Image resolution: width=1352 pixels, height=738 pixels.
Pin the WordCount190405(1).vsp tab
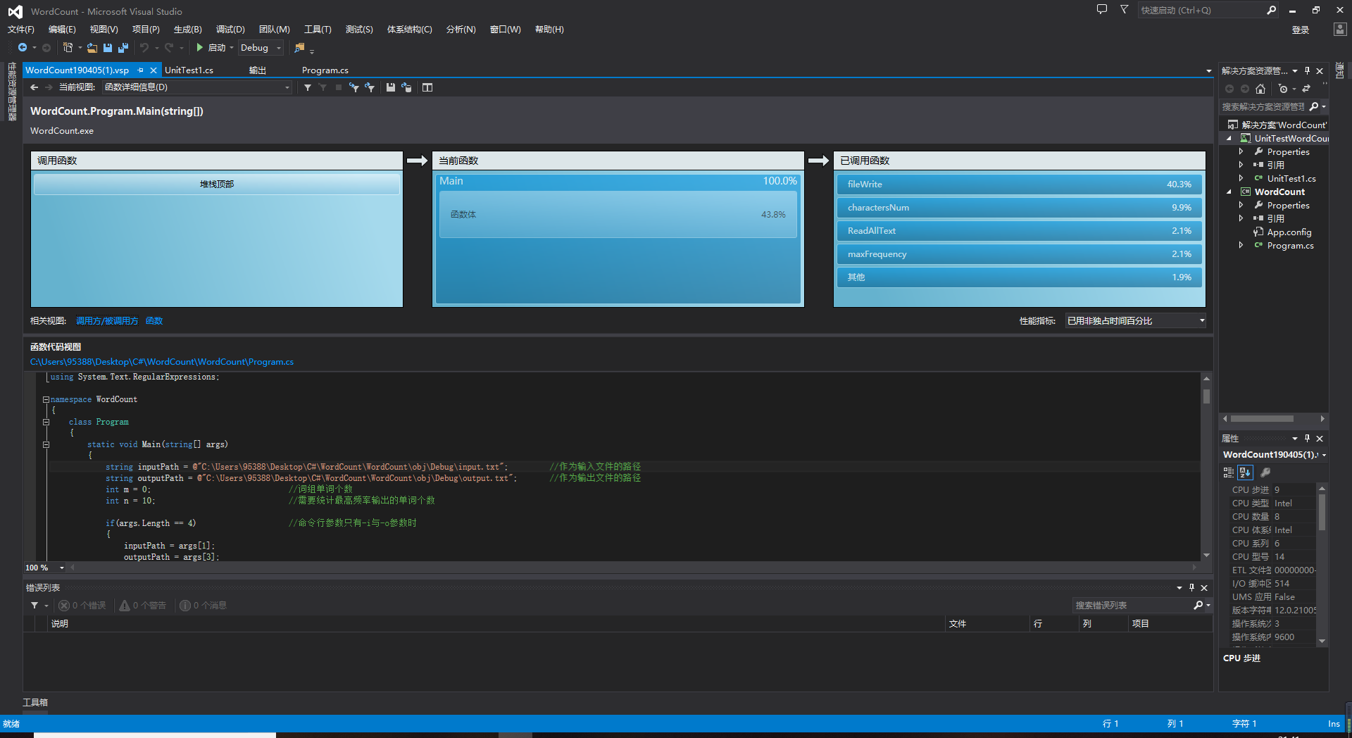click(x=140, y=70)
